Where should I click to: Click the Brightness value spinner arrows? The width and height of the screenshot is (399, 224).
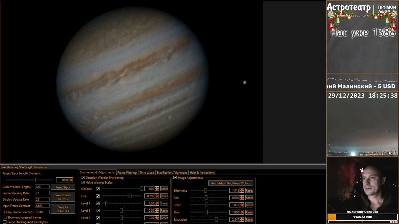[242, 190]
